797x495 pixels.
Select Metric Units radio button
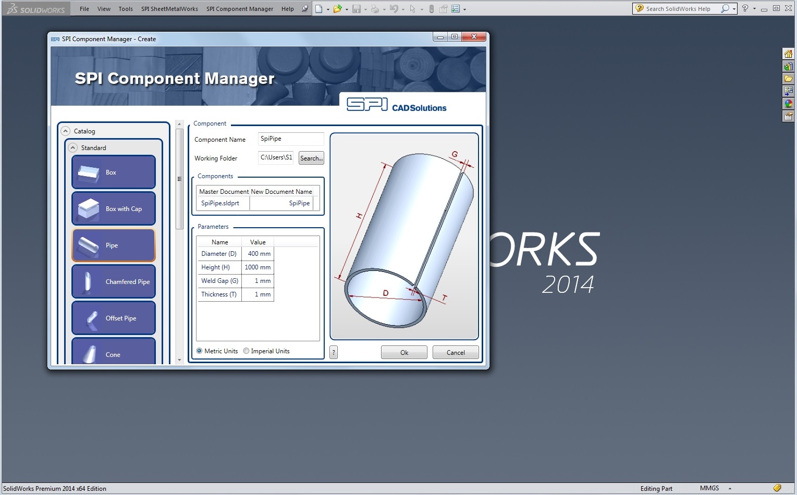coord(200,351)
